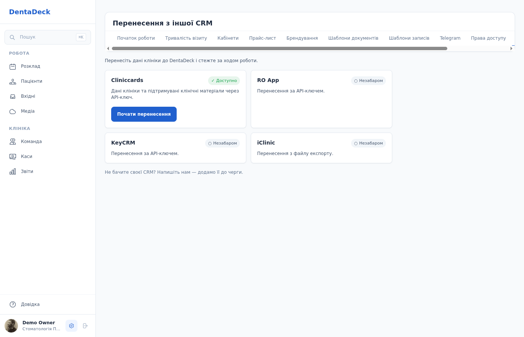Switch to the Кабінети tab
The image size is (524, 337).
228,38
